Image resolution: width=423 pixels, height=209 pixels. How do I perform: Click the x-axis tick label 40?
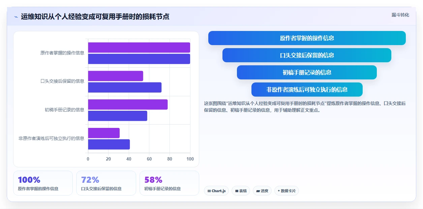coord(129,159)
